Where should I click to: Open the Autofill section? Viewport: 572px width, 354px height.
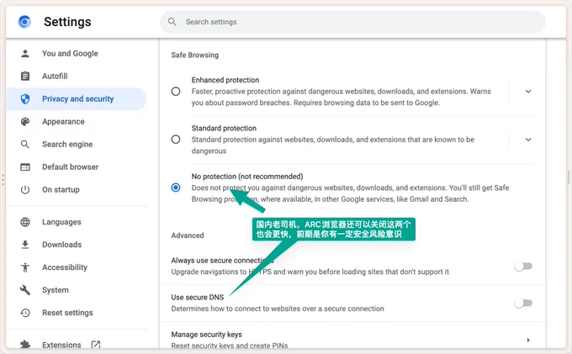tap(77, 77)
